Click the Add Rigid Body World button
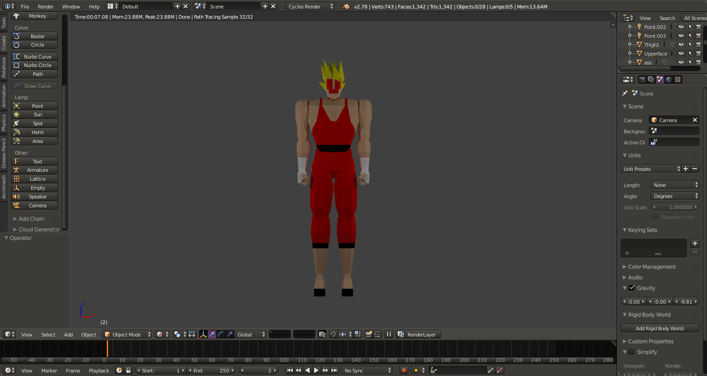This screenshot has height=376, width=707. pyautogui.click(x=660, y=329)
